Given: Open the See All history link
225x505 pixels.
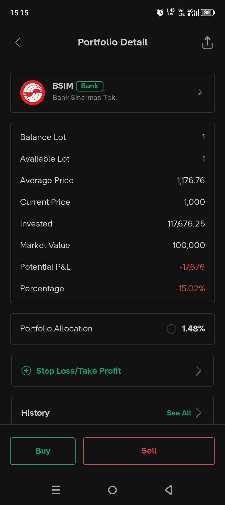Looking at the screenshot, I should pos(179,413).
